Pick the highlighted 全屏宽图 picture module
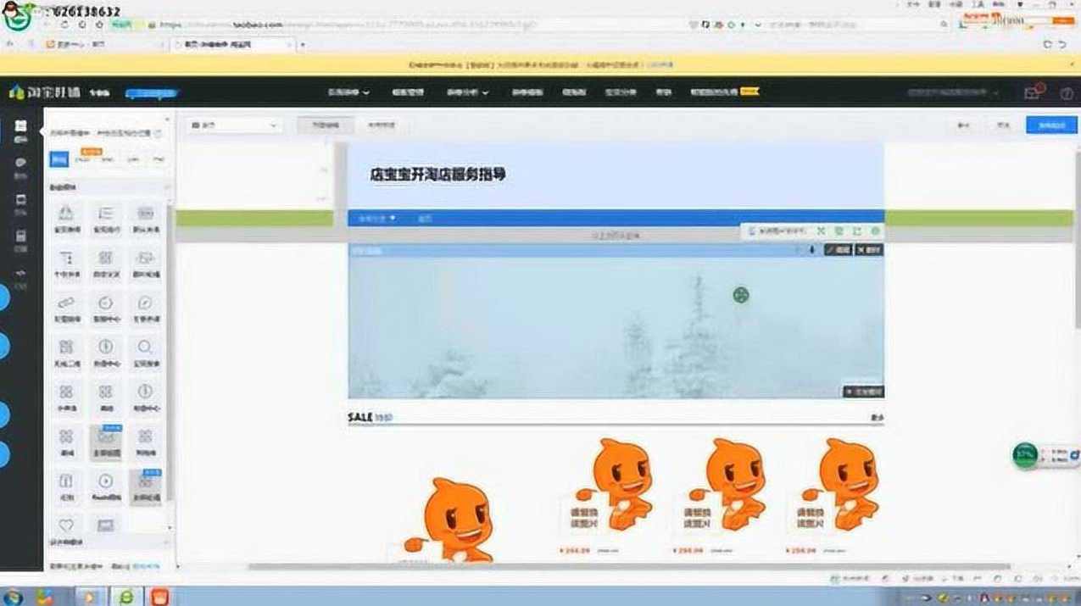 coord(106,442)
